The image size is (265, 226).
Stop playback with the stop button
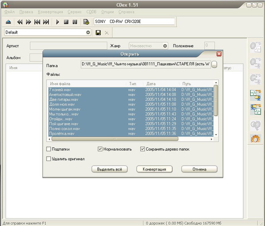(x=66, y=22)
